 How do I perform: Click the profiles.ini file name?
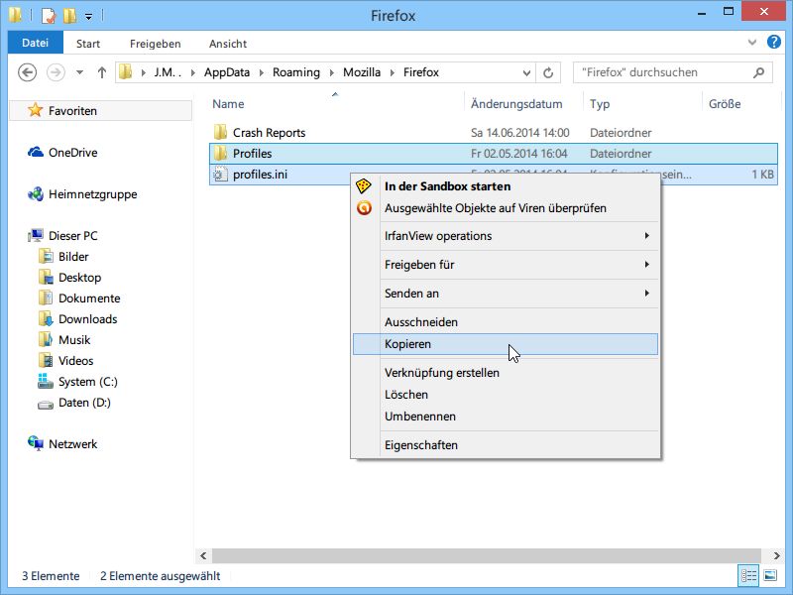(260, 175)
